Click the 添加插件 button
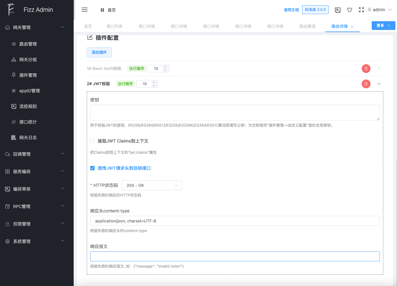397x286 pixels. pyautogui.click(x=99, y=52)
